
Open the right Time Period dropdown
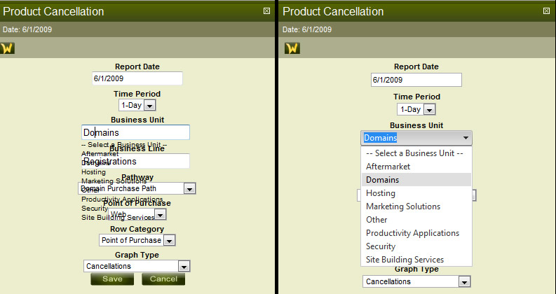point(429,109)
